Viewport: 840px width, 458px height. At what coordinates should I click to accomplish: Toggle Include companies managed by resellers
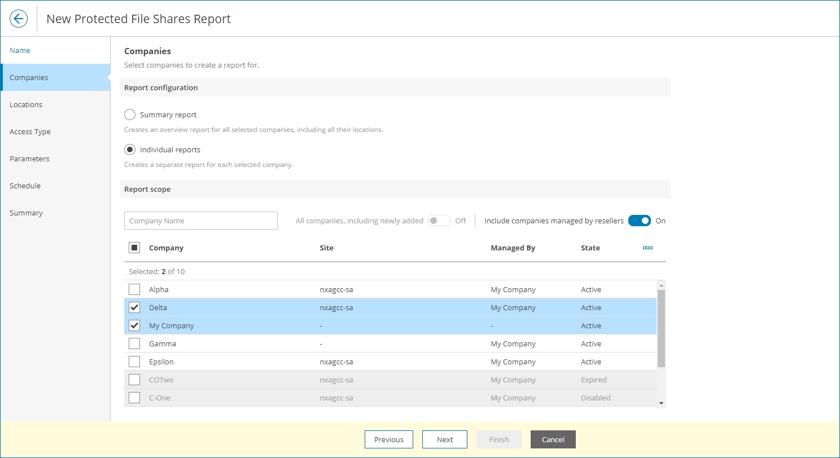[x=639, y=221]
